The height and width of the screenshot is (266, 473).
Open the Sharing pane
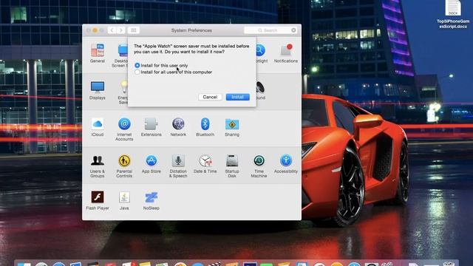pos(231,126)
